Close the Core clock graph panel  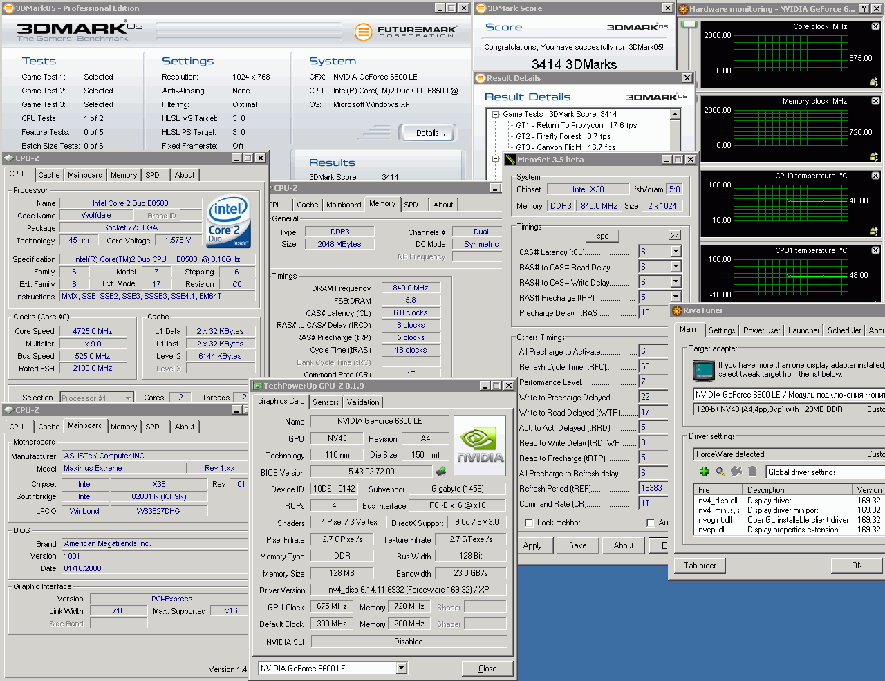click(x=875, y=26)
